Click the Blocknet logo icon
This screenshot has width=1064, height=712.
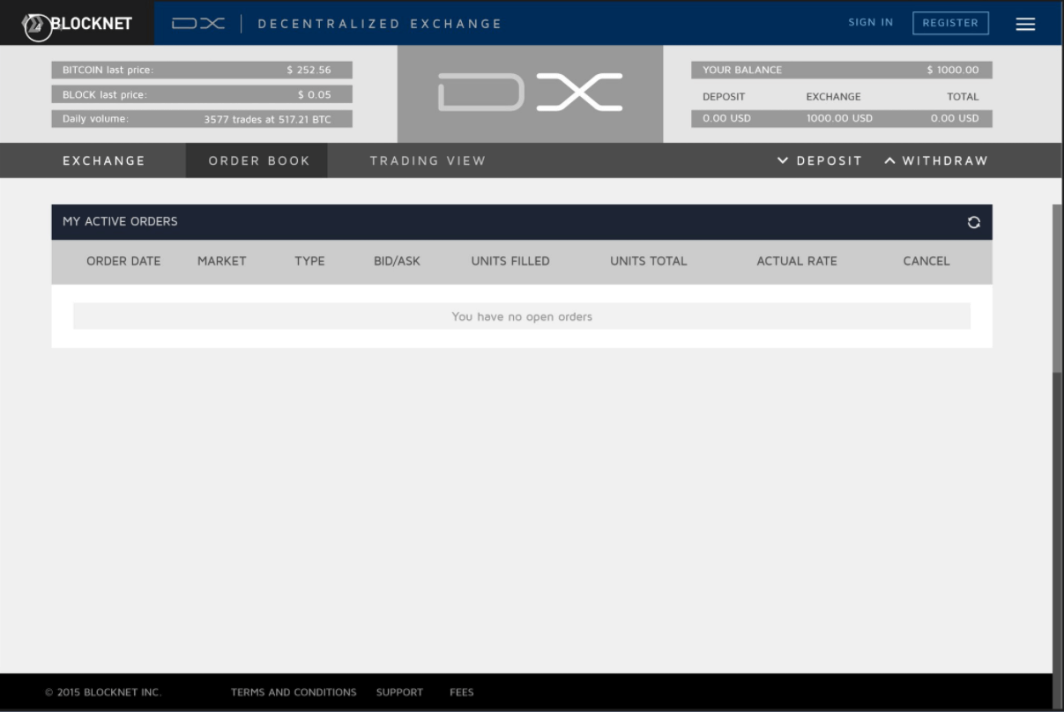37,26
